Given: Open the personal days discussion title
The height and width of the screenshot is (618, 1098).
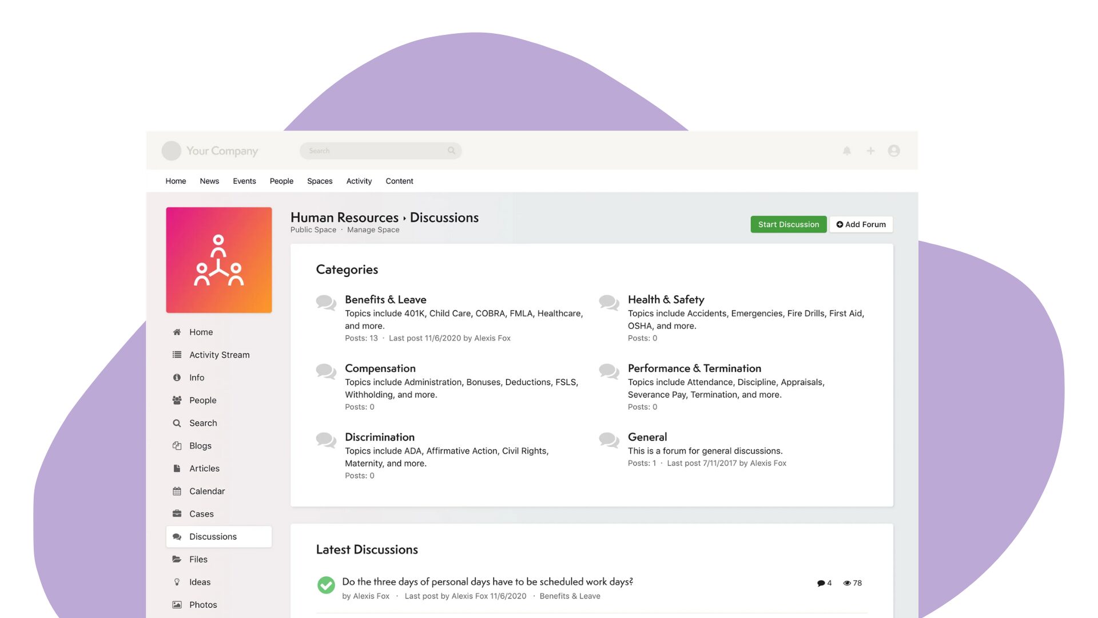Looking at the screenshot, I should click(487, 581).
